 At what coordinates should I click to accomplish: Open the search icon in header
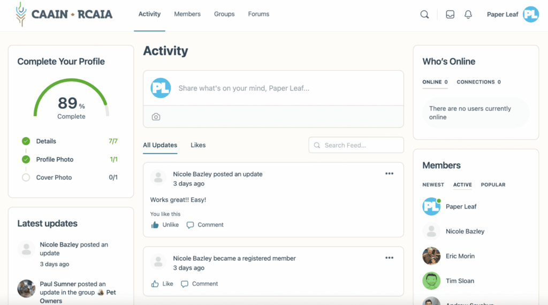point(424,14)
